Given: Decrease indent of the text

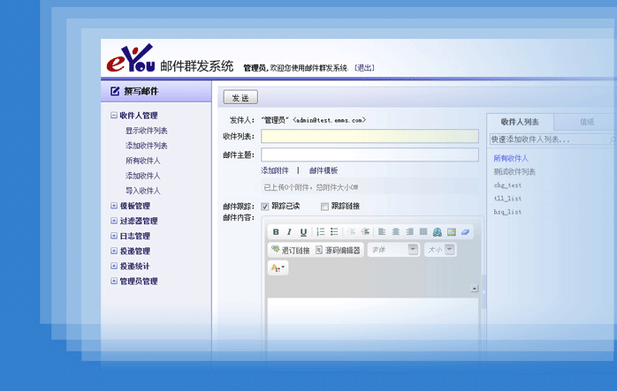Looking at the screenshot, I should pyautogui.click(x=351, y=232).
